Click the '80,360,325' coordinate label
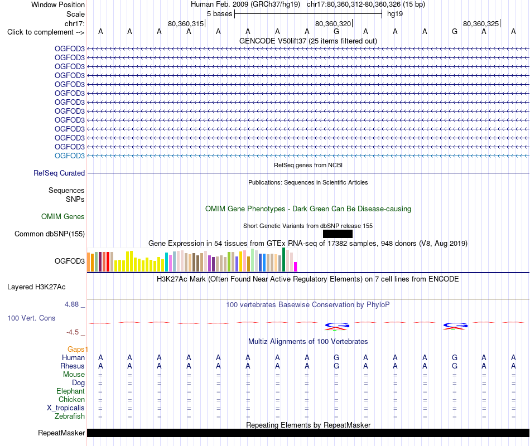Viewport: 530px width, 446px height. pyautogui.click(x=481, y=23)
